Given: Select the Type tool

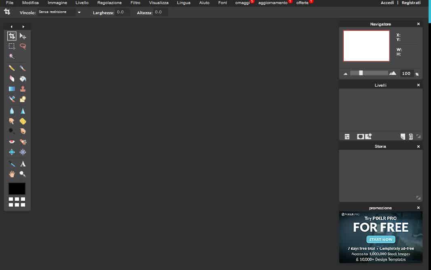Looking at the screenshot, I should coord(23,164).
